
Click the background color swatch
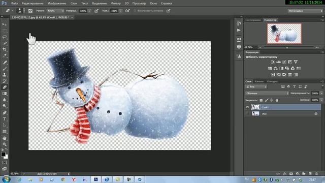pos(6,157)
